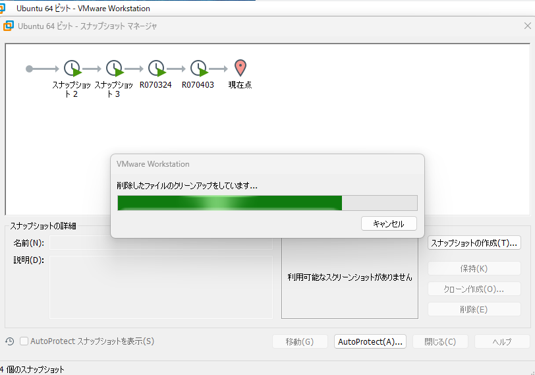The height and width of the screenshot is (375, 535).
Task: Click スナップショットの作成(T)... button
Action: click(474, 243)
